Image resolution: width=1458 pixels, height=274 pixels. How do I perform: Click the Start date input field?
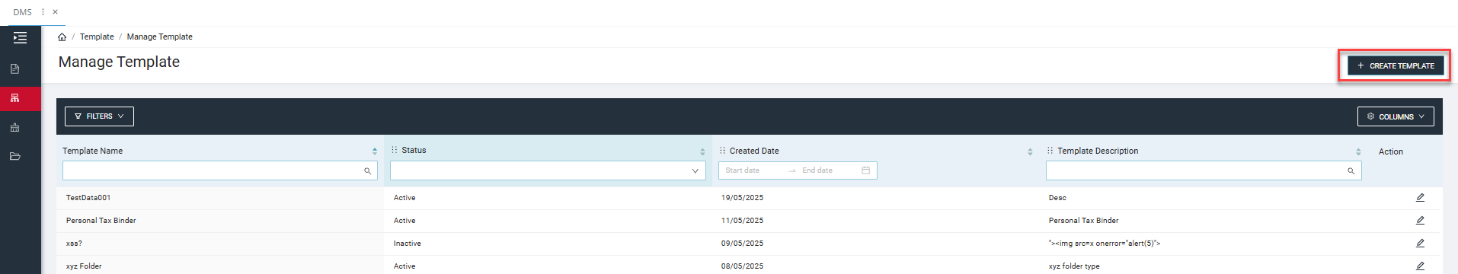click(750, 170)
